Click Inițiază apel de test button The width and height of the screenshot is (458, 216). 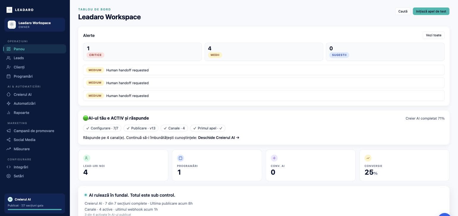(431, 11)
